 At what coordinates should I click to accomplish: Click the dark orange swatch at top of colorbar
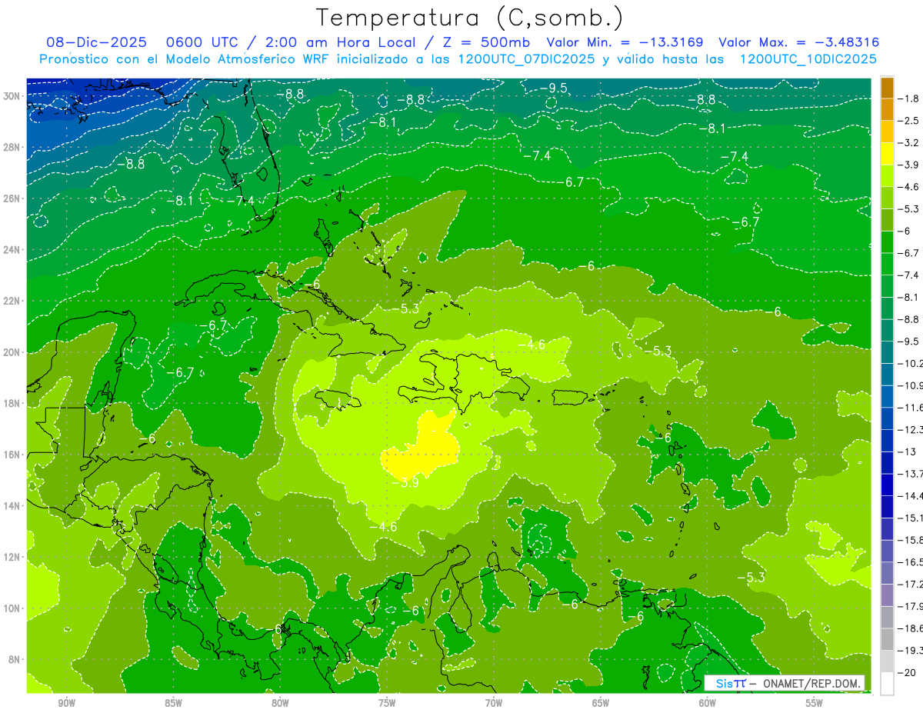(x=887, y=88)
